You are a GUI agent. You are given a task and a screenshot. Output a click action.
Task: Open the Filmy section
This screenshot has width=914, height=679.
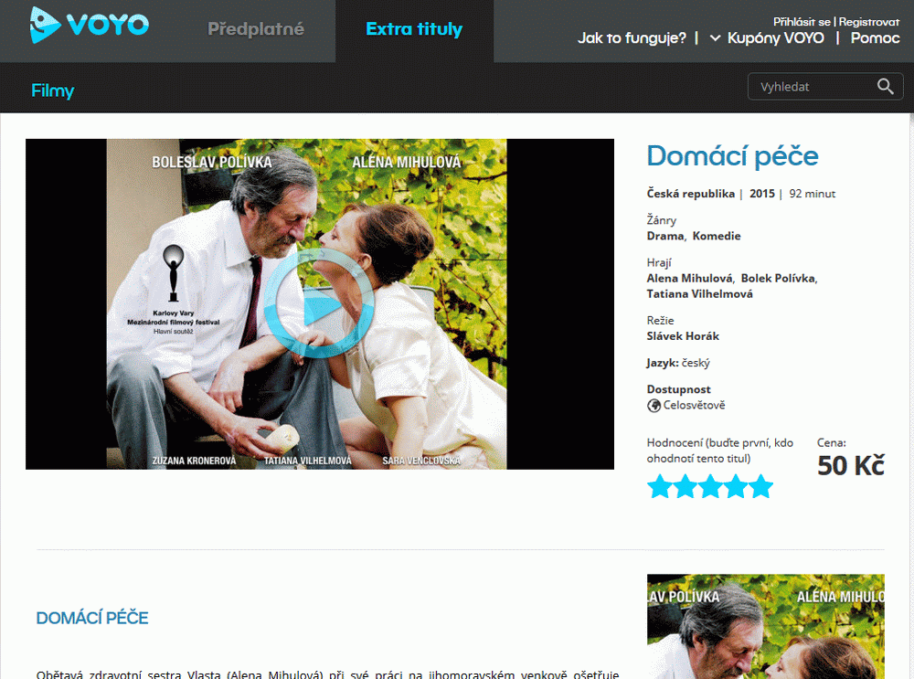(x=52, y=90)
